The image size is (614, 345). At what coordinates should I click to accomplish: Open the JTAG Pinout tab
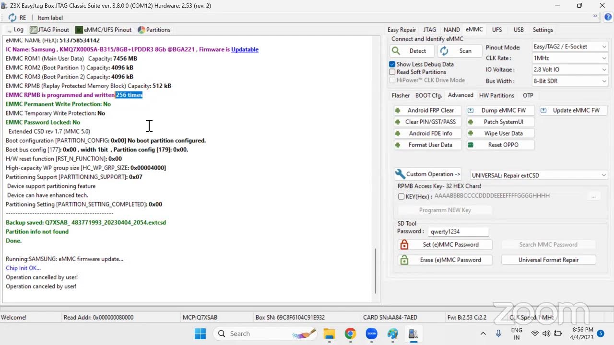[49, 30]
